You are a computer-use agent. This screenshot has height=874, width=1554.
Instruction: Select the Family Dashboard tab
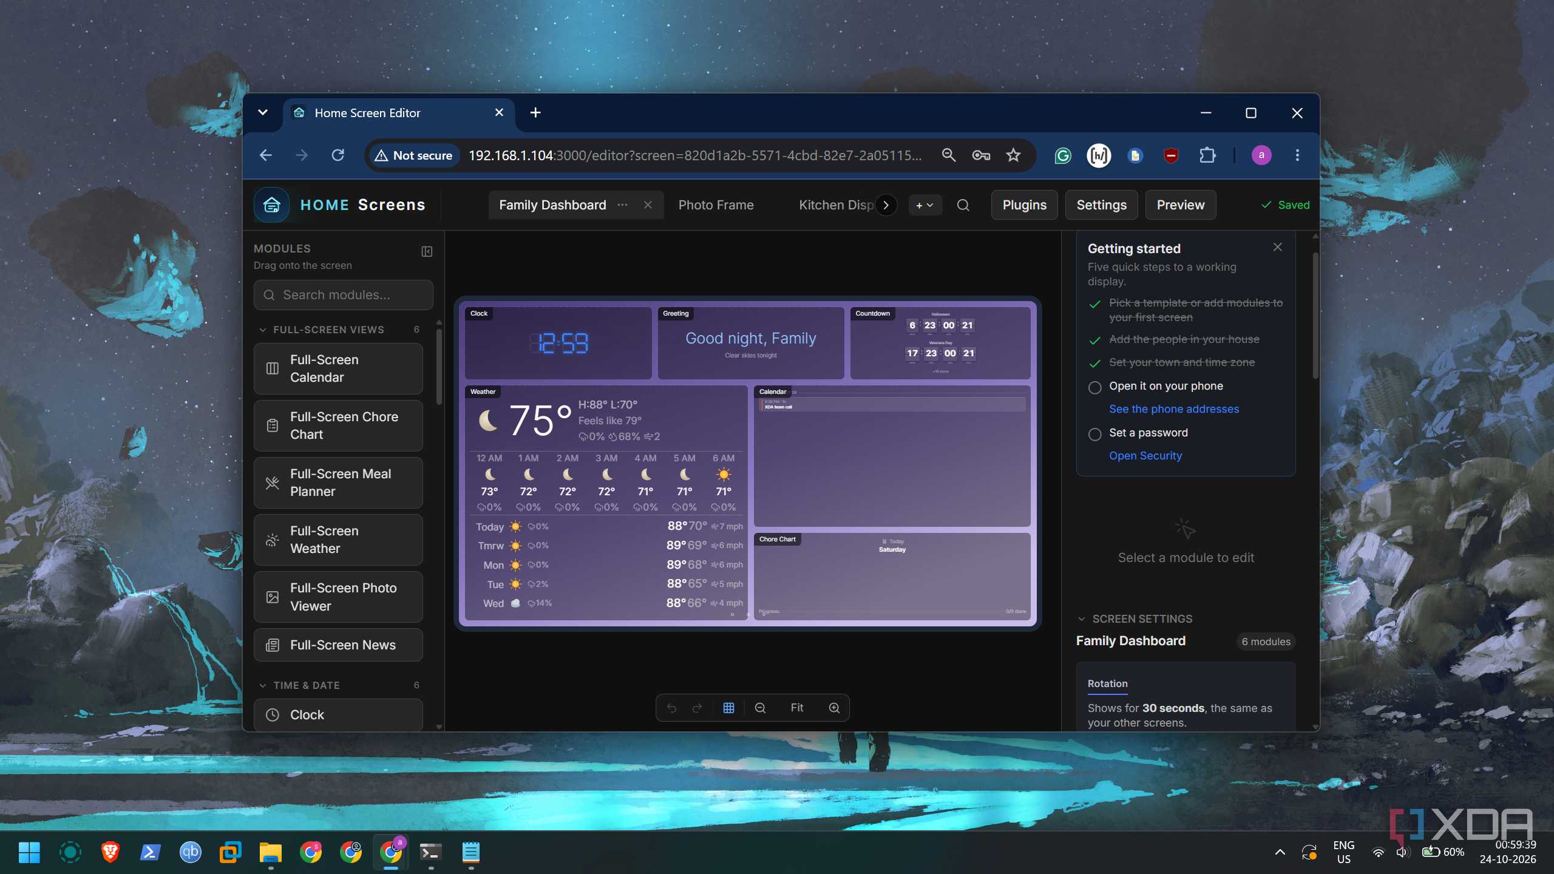tap(552, 205)
